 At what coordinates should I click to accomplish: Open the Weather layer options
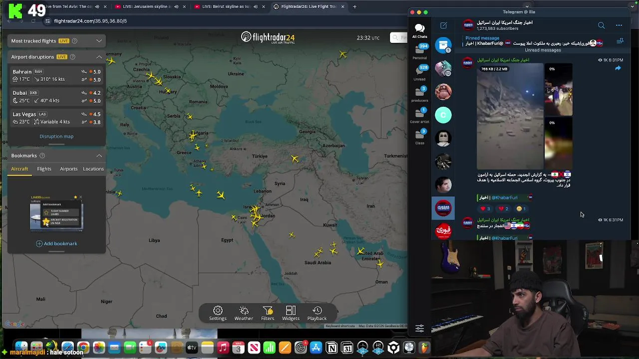244,313
